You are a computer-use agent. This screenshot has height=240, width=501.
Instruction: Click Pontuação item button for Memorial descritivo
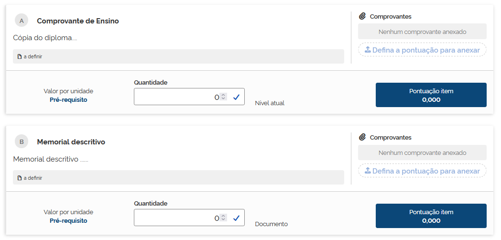click(x=431, y=216)
